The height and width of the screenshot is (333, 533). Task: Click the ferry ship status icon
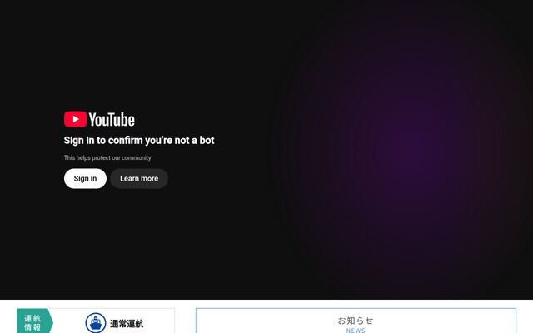click(x=96, y=323)
